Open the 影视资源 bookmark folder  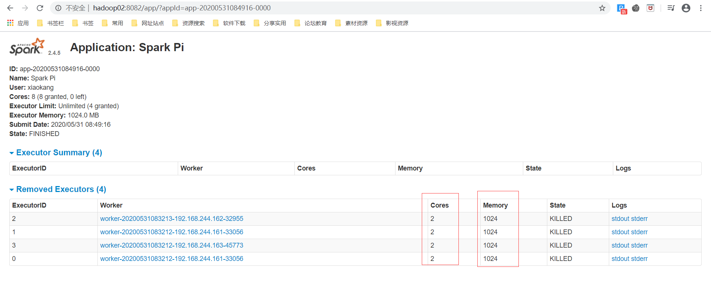click(x=392, y=23)
